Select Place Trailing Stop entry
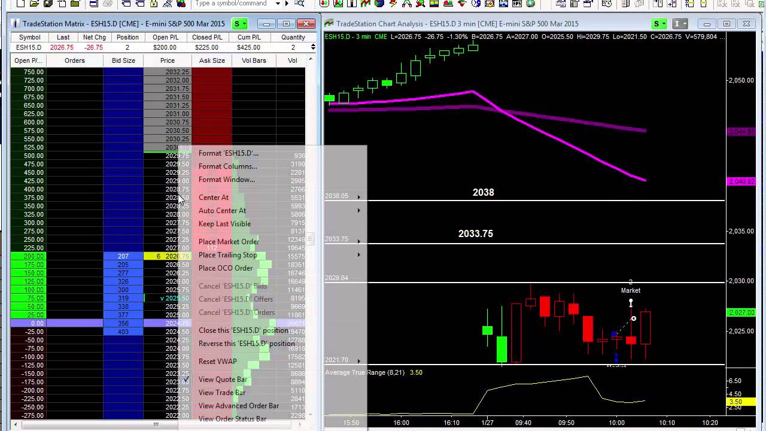This screenshot has height=431, width=766. pos(227,255)
